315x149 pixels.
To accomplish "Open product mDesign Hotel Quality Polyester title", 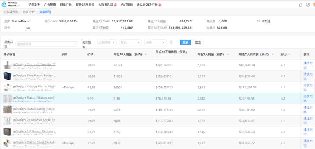I will pyautogui.click(x=34, y=109).
